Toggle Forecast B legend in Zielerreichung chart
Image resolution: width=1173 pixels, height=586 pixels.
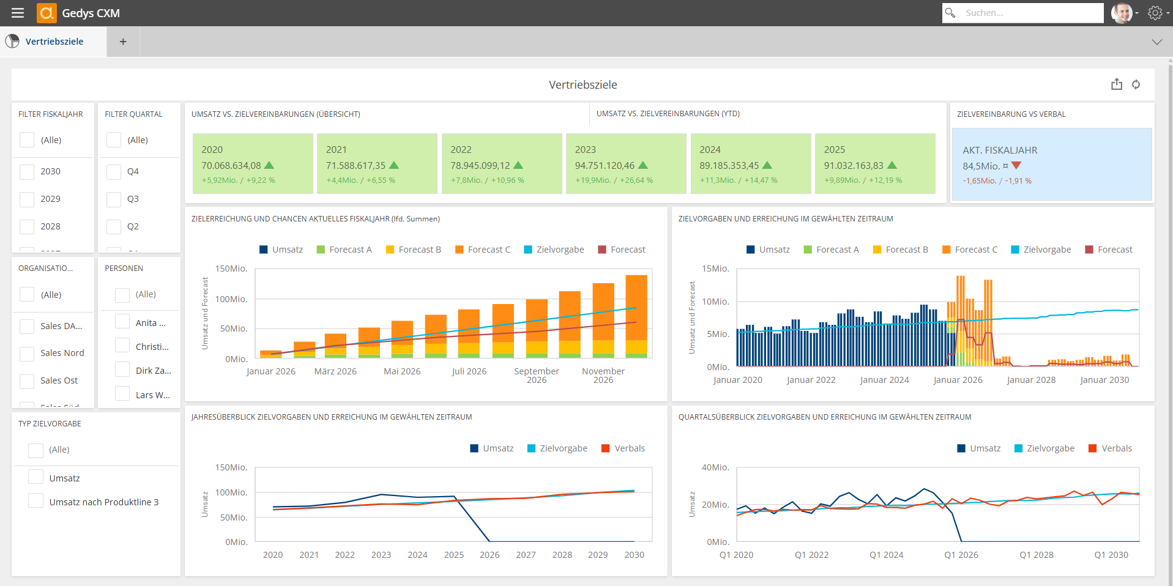(414, 250)
